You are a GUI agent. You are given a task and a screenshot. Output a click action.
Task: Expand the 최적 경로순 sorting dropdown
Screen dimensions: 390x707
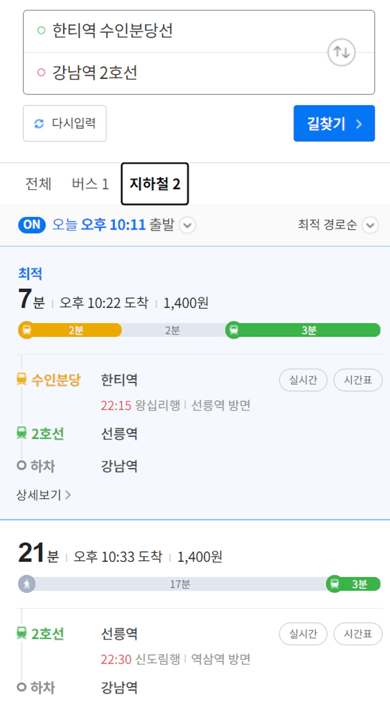point(370,225)
